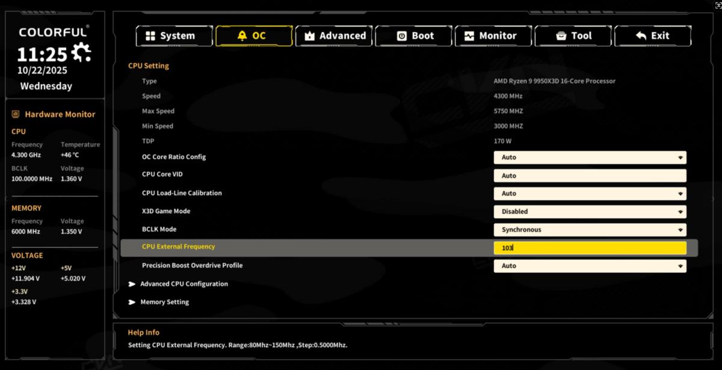
Task: Click the +11.904 V reading
Action: (25, 279)
